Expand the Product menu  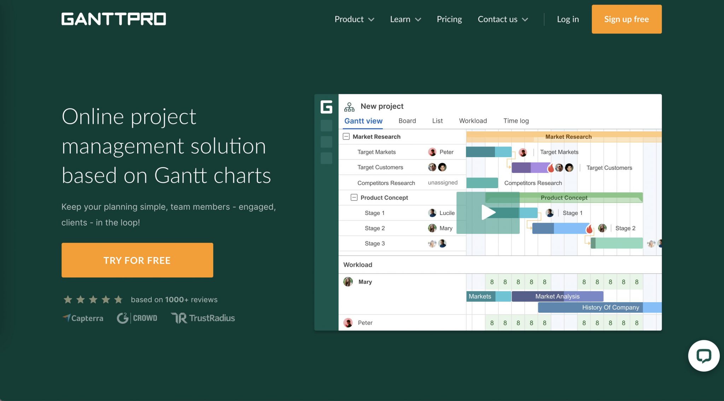354,19
